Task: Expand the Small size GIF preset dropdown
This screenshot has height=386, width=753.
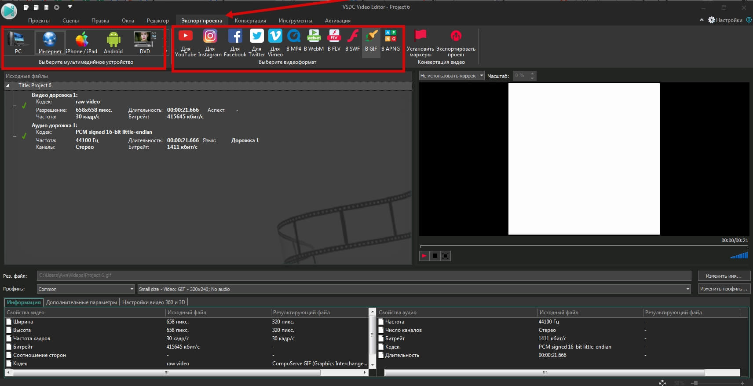Action: point(414,289)
